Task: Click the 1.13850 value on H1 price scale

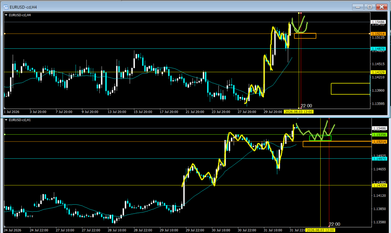Action: (x=379, y=209)
